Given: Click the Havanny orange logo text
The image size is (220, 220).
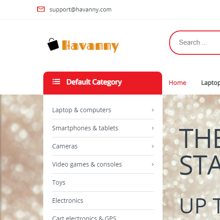Looking at the screenshot, I should tap(90, 46).
